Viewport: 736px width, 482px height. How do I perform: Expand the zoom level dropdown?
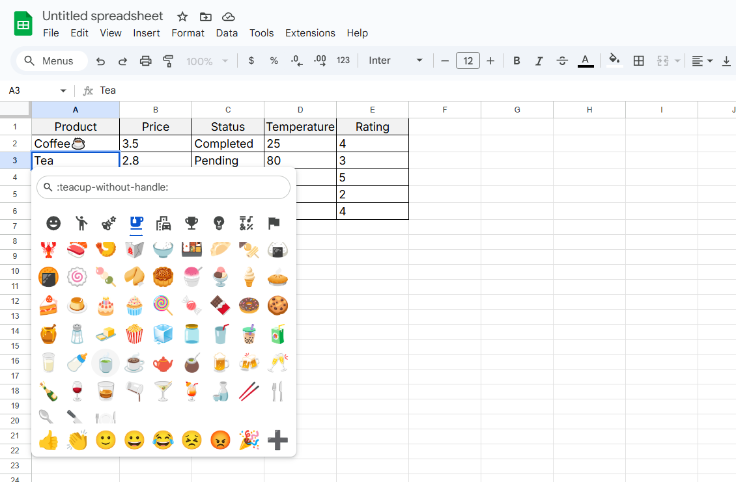(x=207, y=60)
